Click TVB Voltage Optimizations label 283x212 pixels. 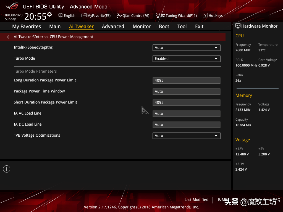[x=37, y=135]
